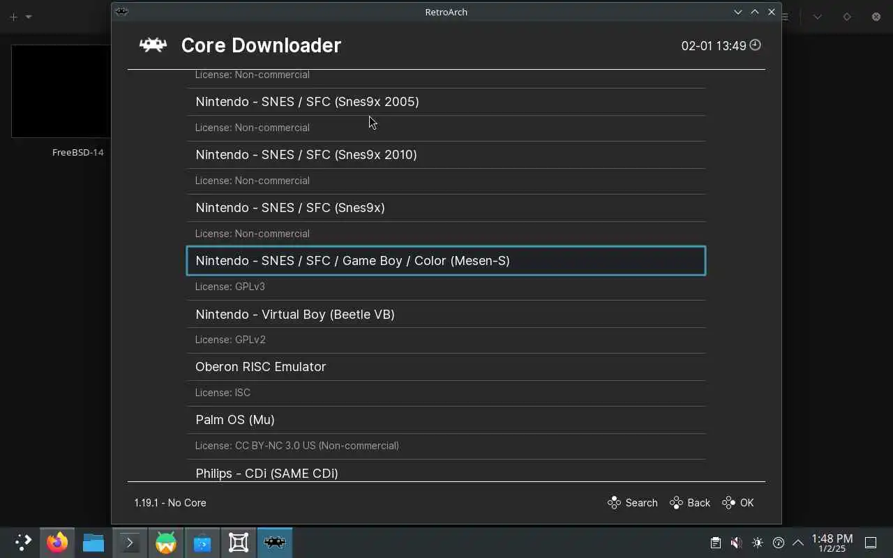Click the OK label in footer

[x=746, y=503]
